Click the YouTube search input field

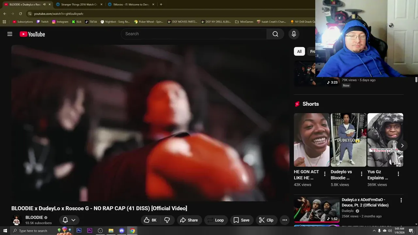point(194,34)
